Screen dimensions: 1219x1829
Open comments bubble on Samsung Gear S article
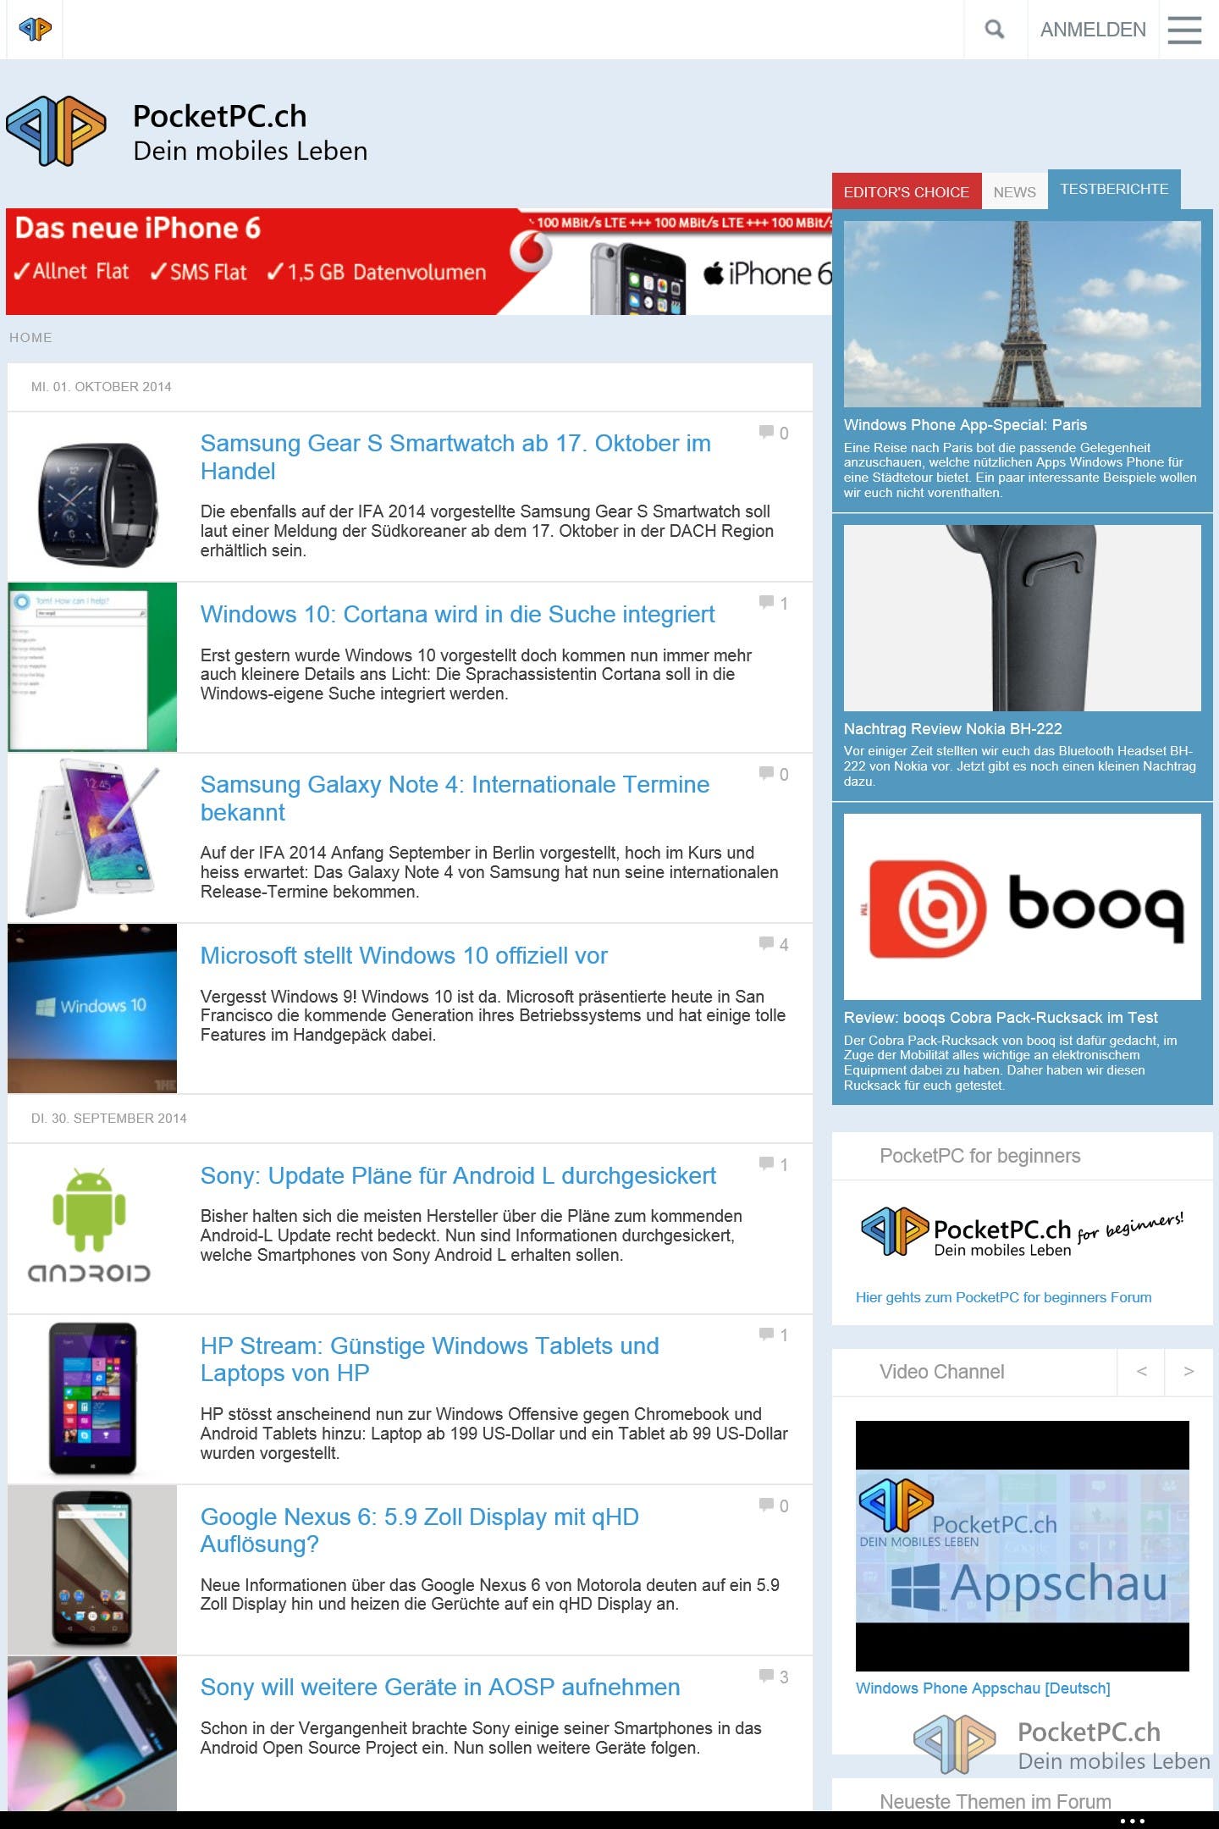(x=773, y=433)
